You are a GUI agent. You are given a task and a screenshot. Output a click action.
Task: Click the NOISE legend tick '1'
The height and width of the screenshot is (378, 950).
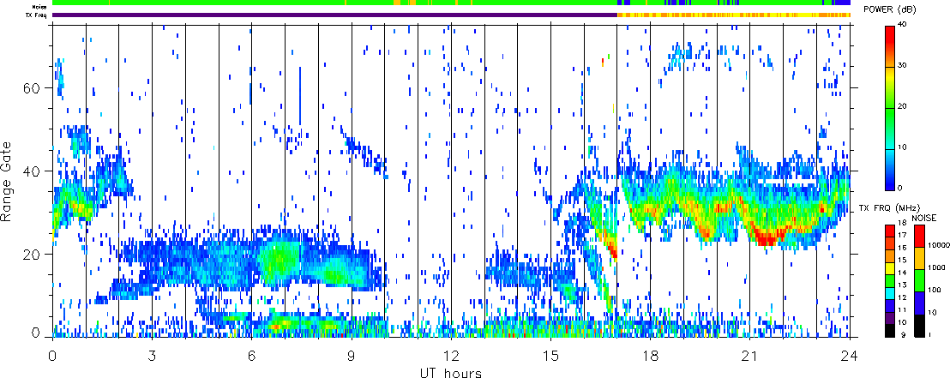[x=930, y=335]
